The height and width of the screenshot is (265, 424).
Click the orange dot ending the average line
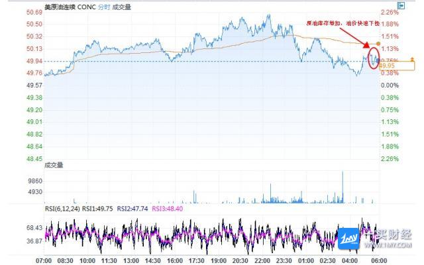(378, 44)
